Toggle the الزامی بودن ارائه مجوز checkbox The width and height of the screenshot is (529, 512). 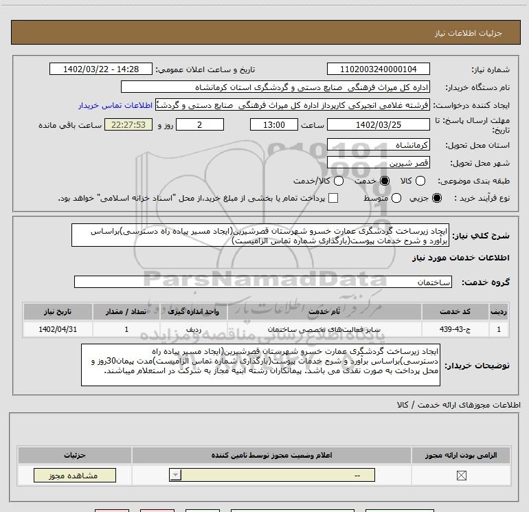[x=461, y=476]
